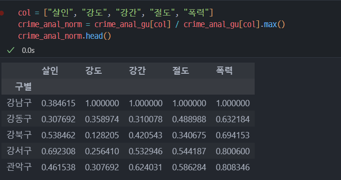Click the red breakpoint dot beside the first code line
Viewport: 341px width, 180px height.
(1, 13)
